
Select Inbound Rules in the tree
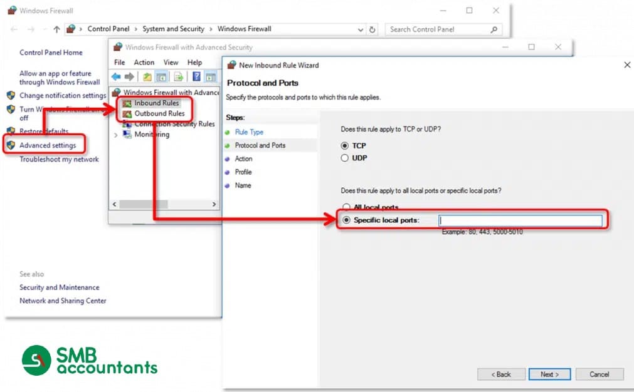point(157,103)
